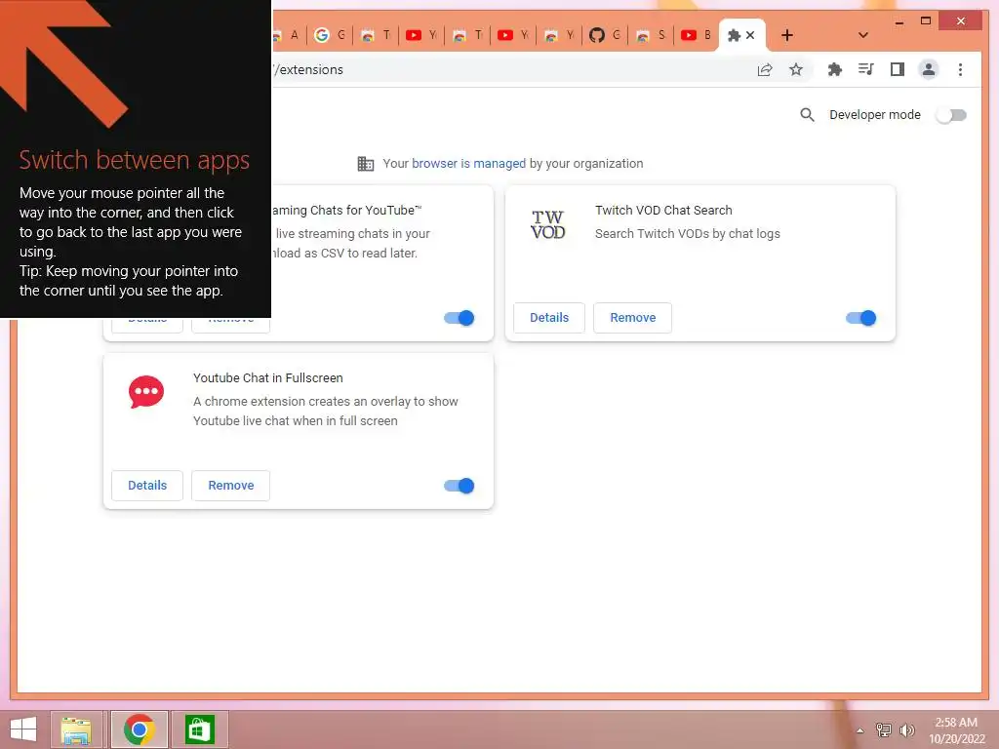Switch to the GitHub tab
The height and width of the screenshot is (749, 999).
coord(605,35)
